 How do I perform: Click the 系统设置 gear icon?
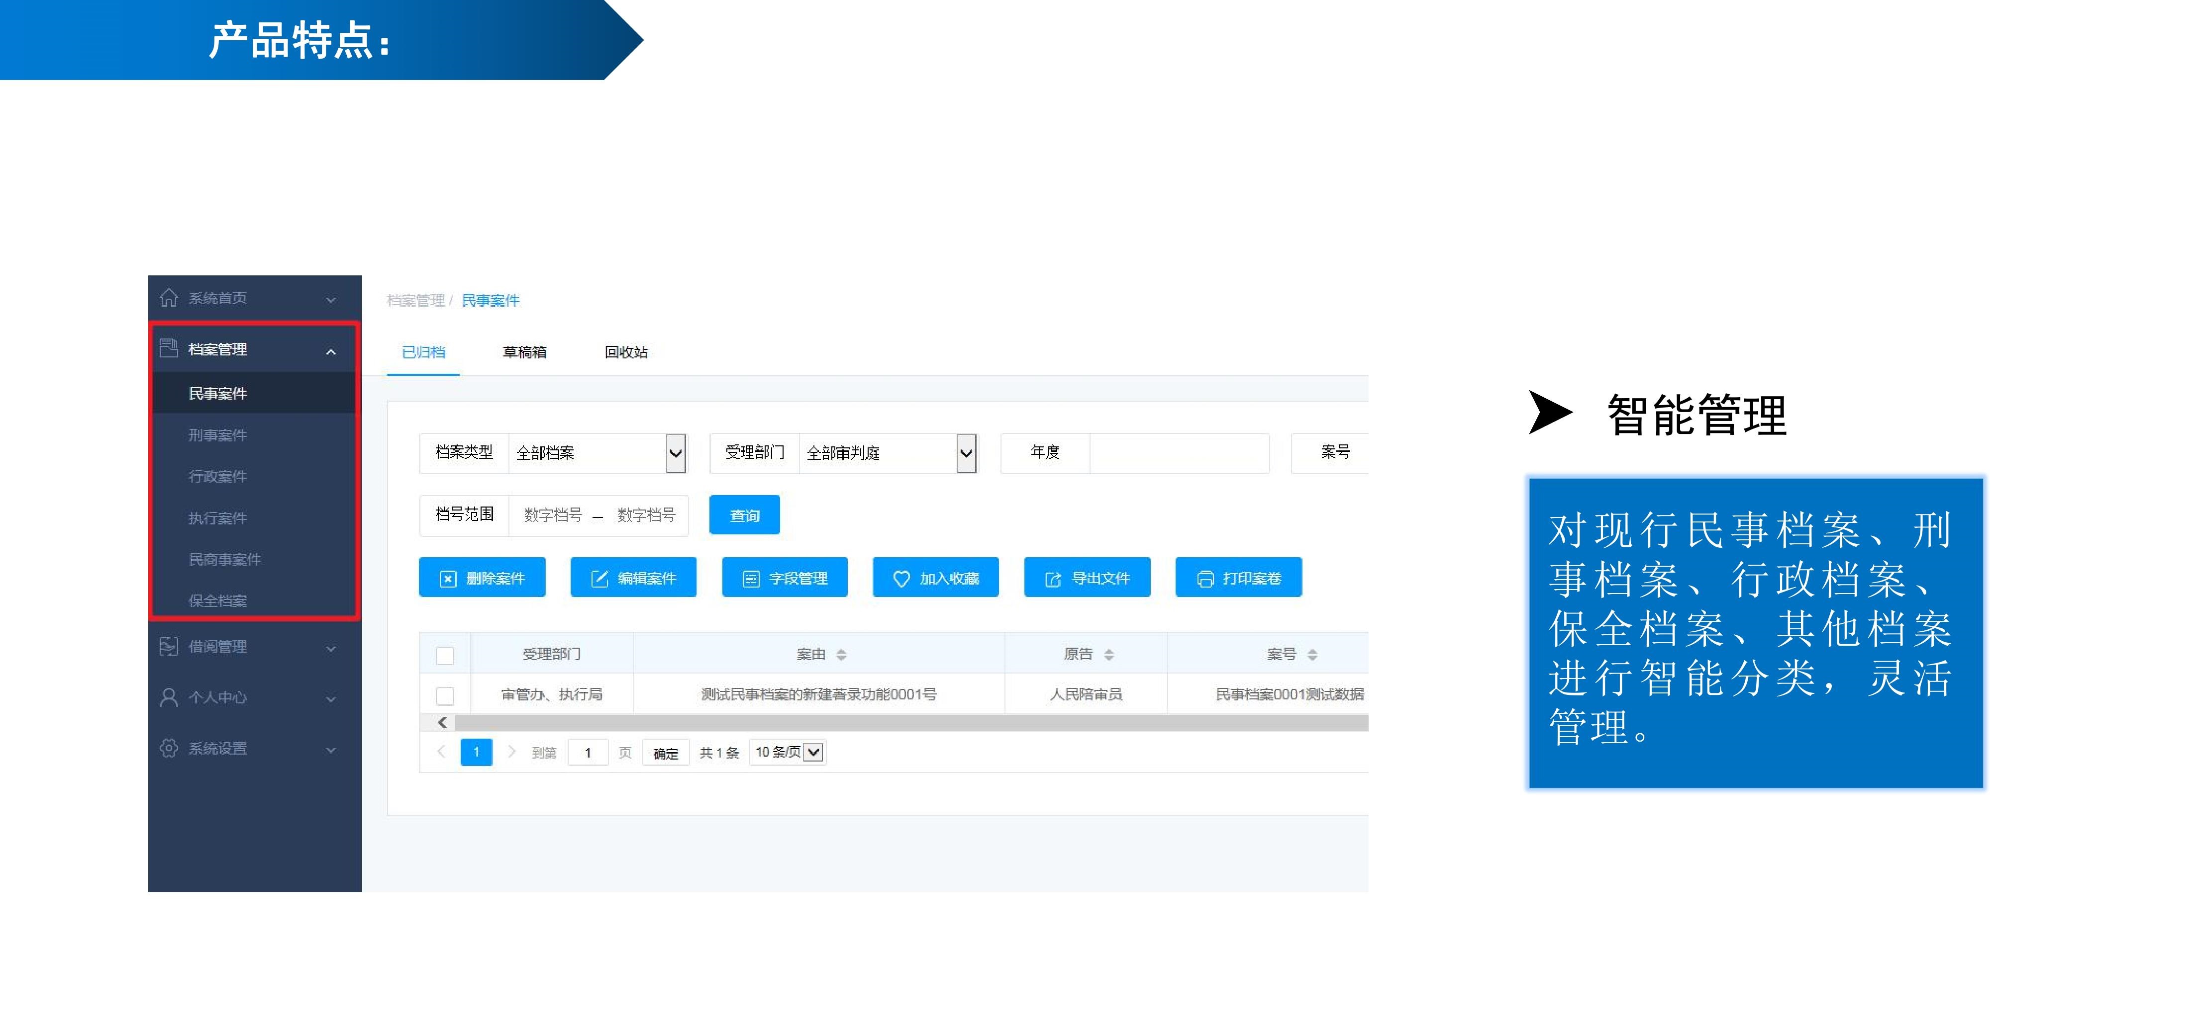tap(169, 748)
